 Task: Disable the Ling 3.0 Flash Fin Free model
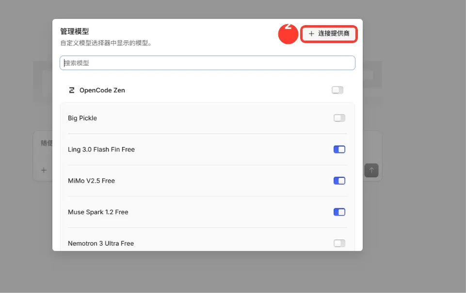click(x=339, y=149)
